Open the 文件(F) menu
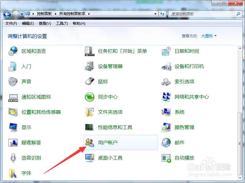 [11, 23]
